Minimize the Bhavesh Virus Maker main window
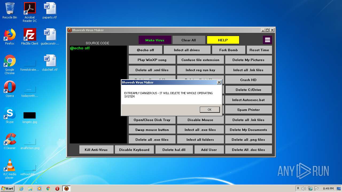 pos(263,30)
